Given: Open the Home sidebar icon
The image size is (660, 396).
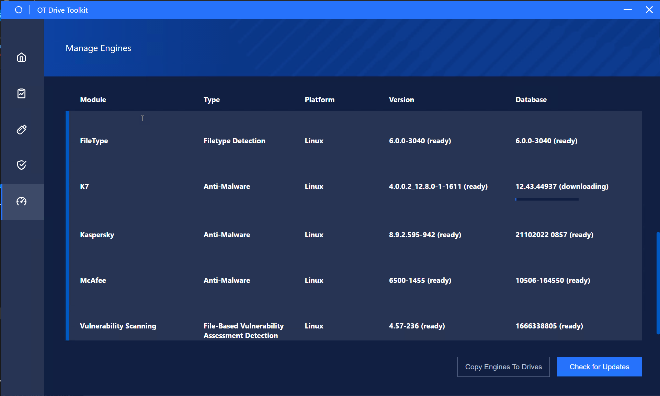Looking at the screenshot, I should [22, 57].
